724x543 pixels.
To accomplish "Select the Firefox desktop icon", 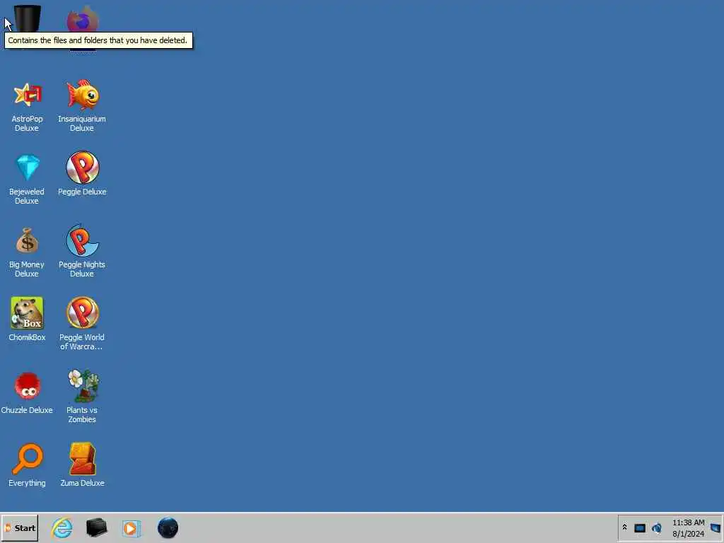I will (82, 18).
